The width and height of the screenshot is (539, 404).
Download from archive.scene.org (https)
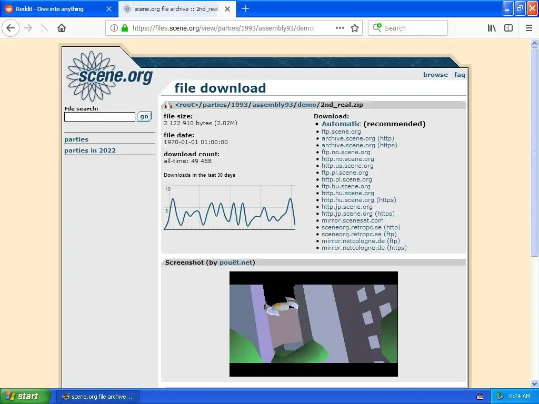click(x=359, y=145)
